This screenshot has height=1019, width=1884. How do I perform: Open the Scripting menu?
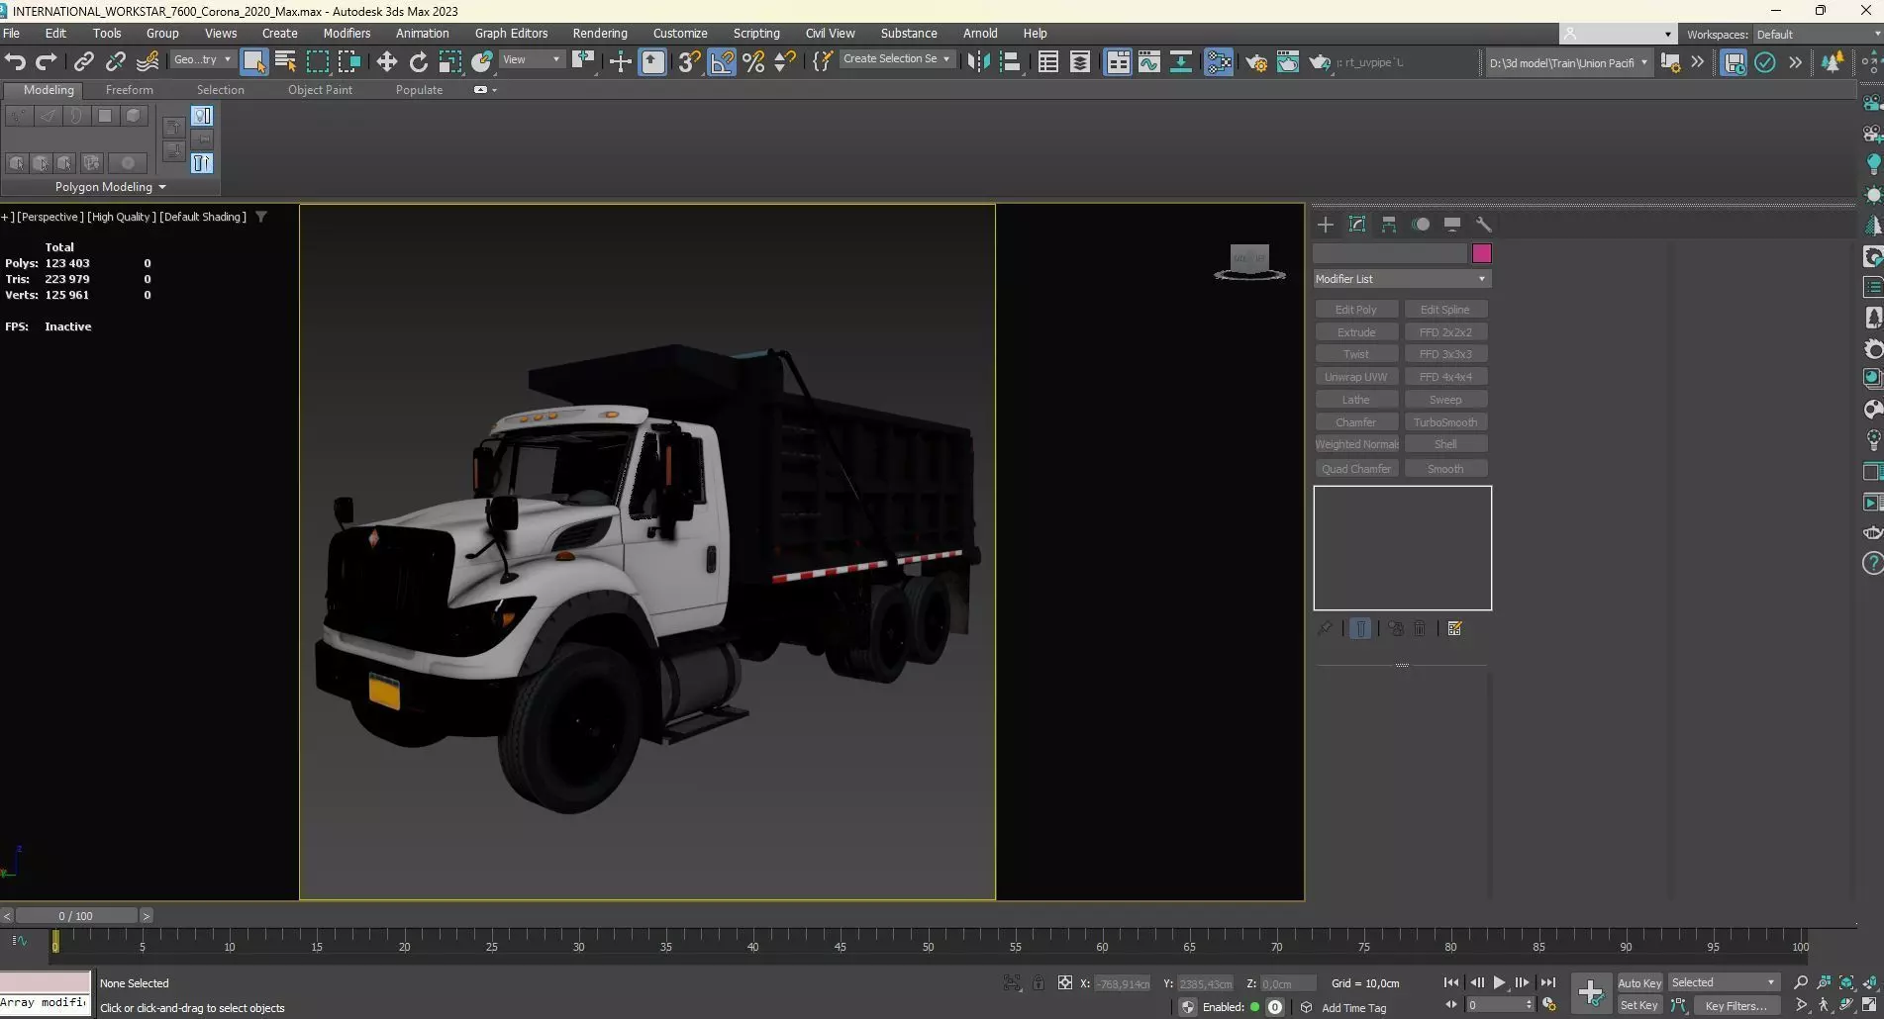point(756,34)
